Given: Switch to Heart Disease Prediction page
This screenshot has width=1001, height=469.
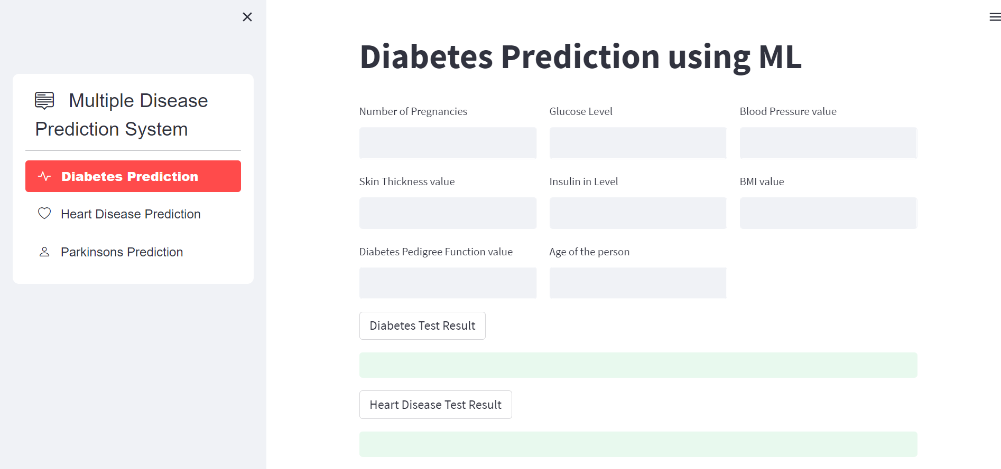Looking at the screenshot, I should point(131,214).
